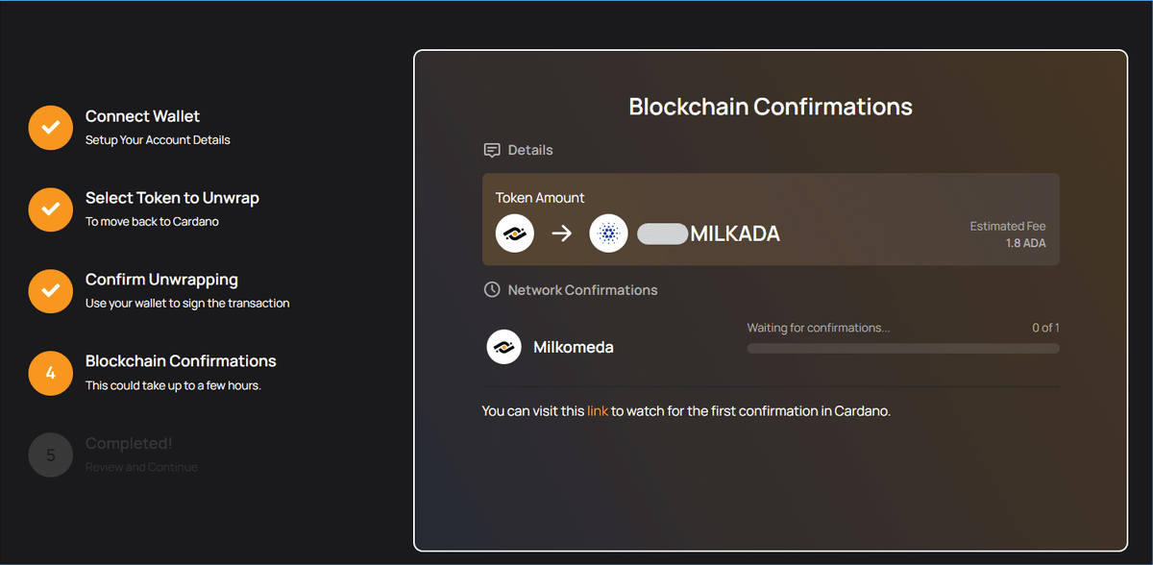Image resolution: width=1153 pixels, height=565 pixels.
Task: Click the To move back to Cardano subtitle
Action: (153, 222)
